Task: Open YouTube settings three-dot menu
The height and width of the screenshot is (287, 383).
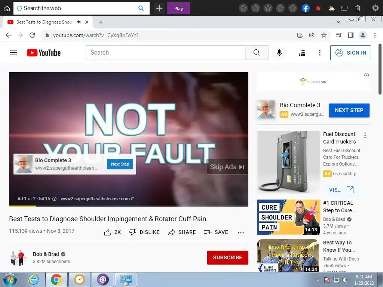Action: (x=319, y=53)
